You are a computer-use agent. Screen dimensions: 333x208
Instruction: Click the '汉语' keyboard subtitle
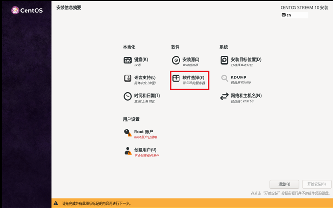137,65
